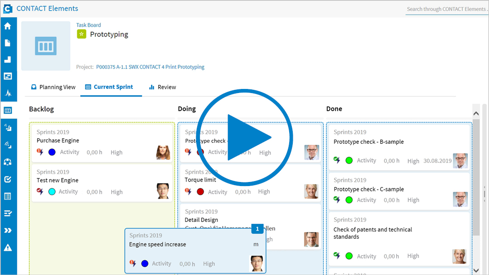Open the Documents icon in sidebar
489x275 pixels.
8,43
